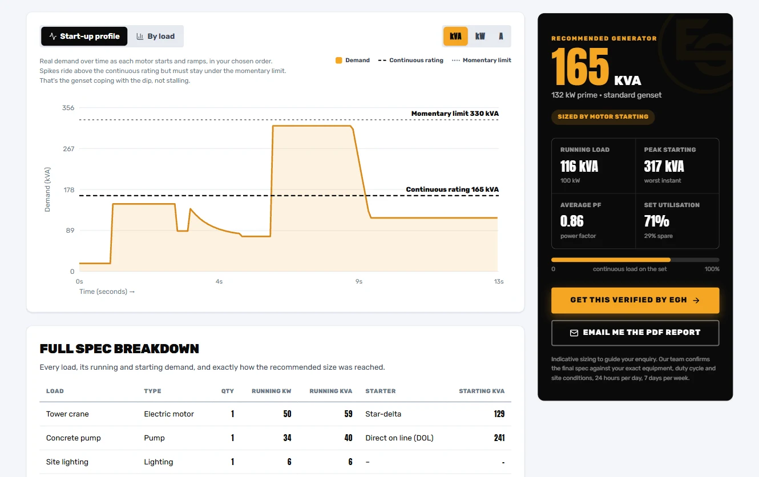Screen dimensions: 759x477
Task: Click the Continuous rating 165 kVA chart label
Action: pyautogui.click(x=452, y=189)
